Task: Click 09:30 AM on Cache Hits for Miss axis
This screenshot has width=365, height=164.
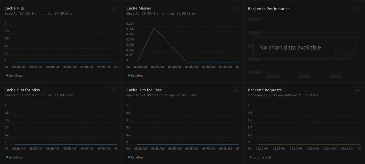Action: (x=53, y=149)
